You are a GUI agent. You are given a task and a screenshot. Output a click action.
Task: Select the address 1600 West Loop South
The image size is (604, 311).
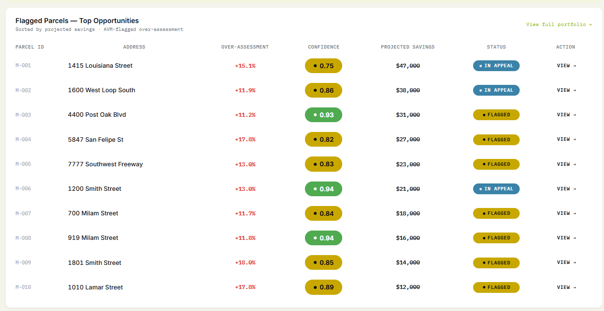click(x=101, y=90)
